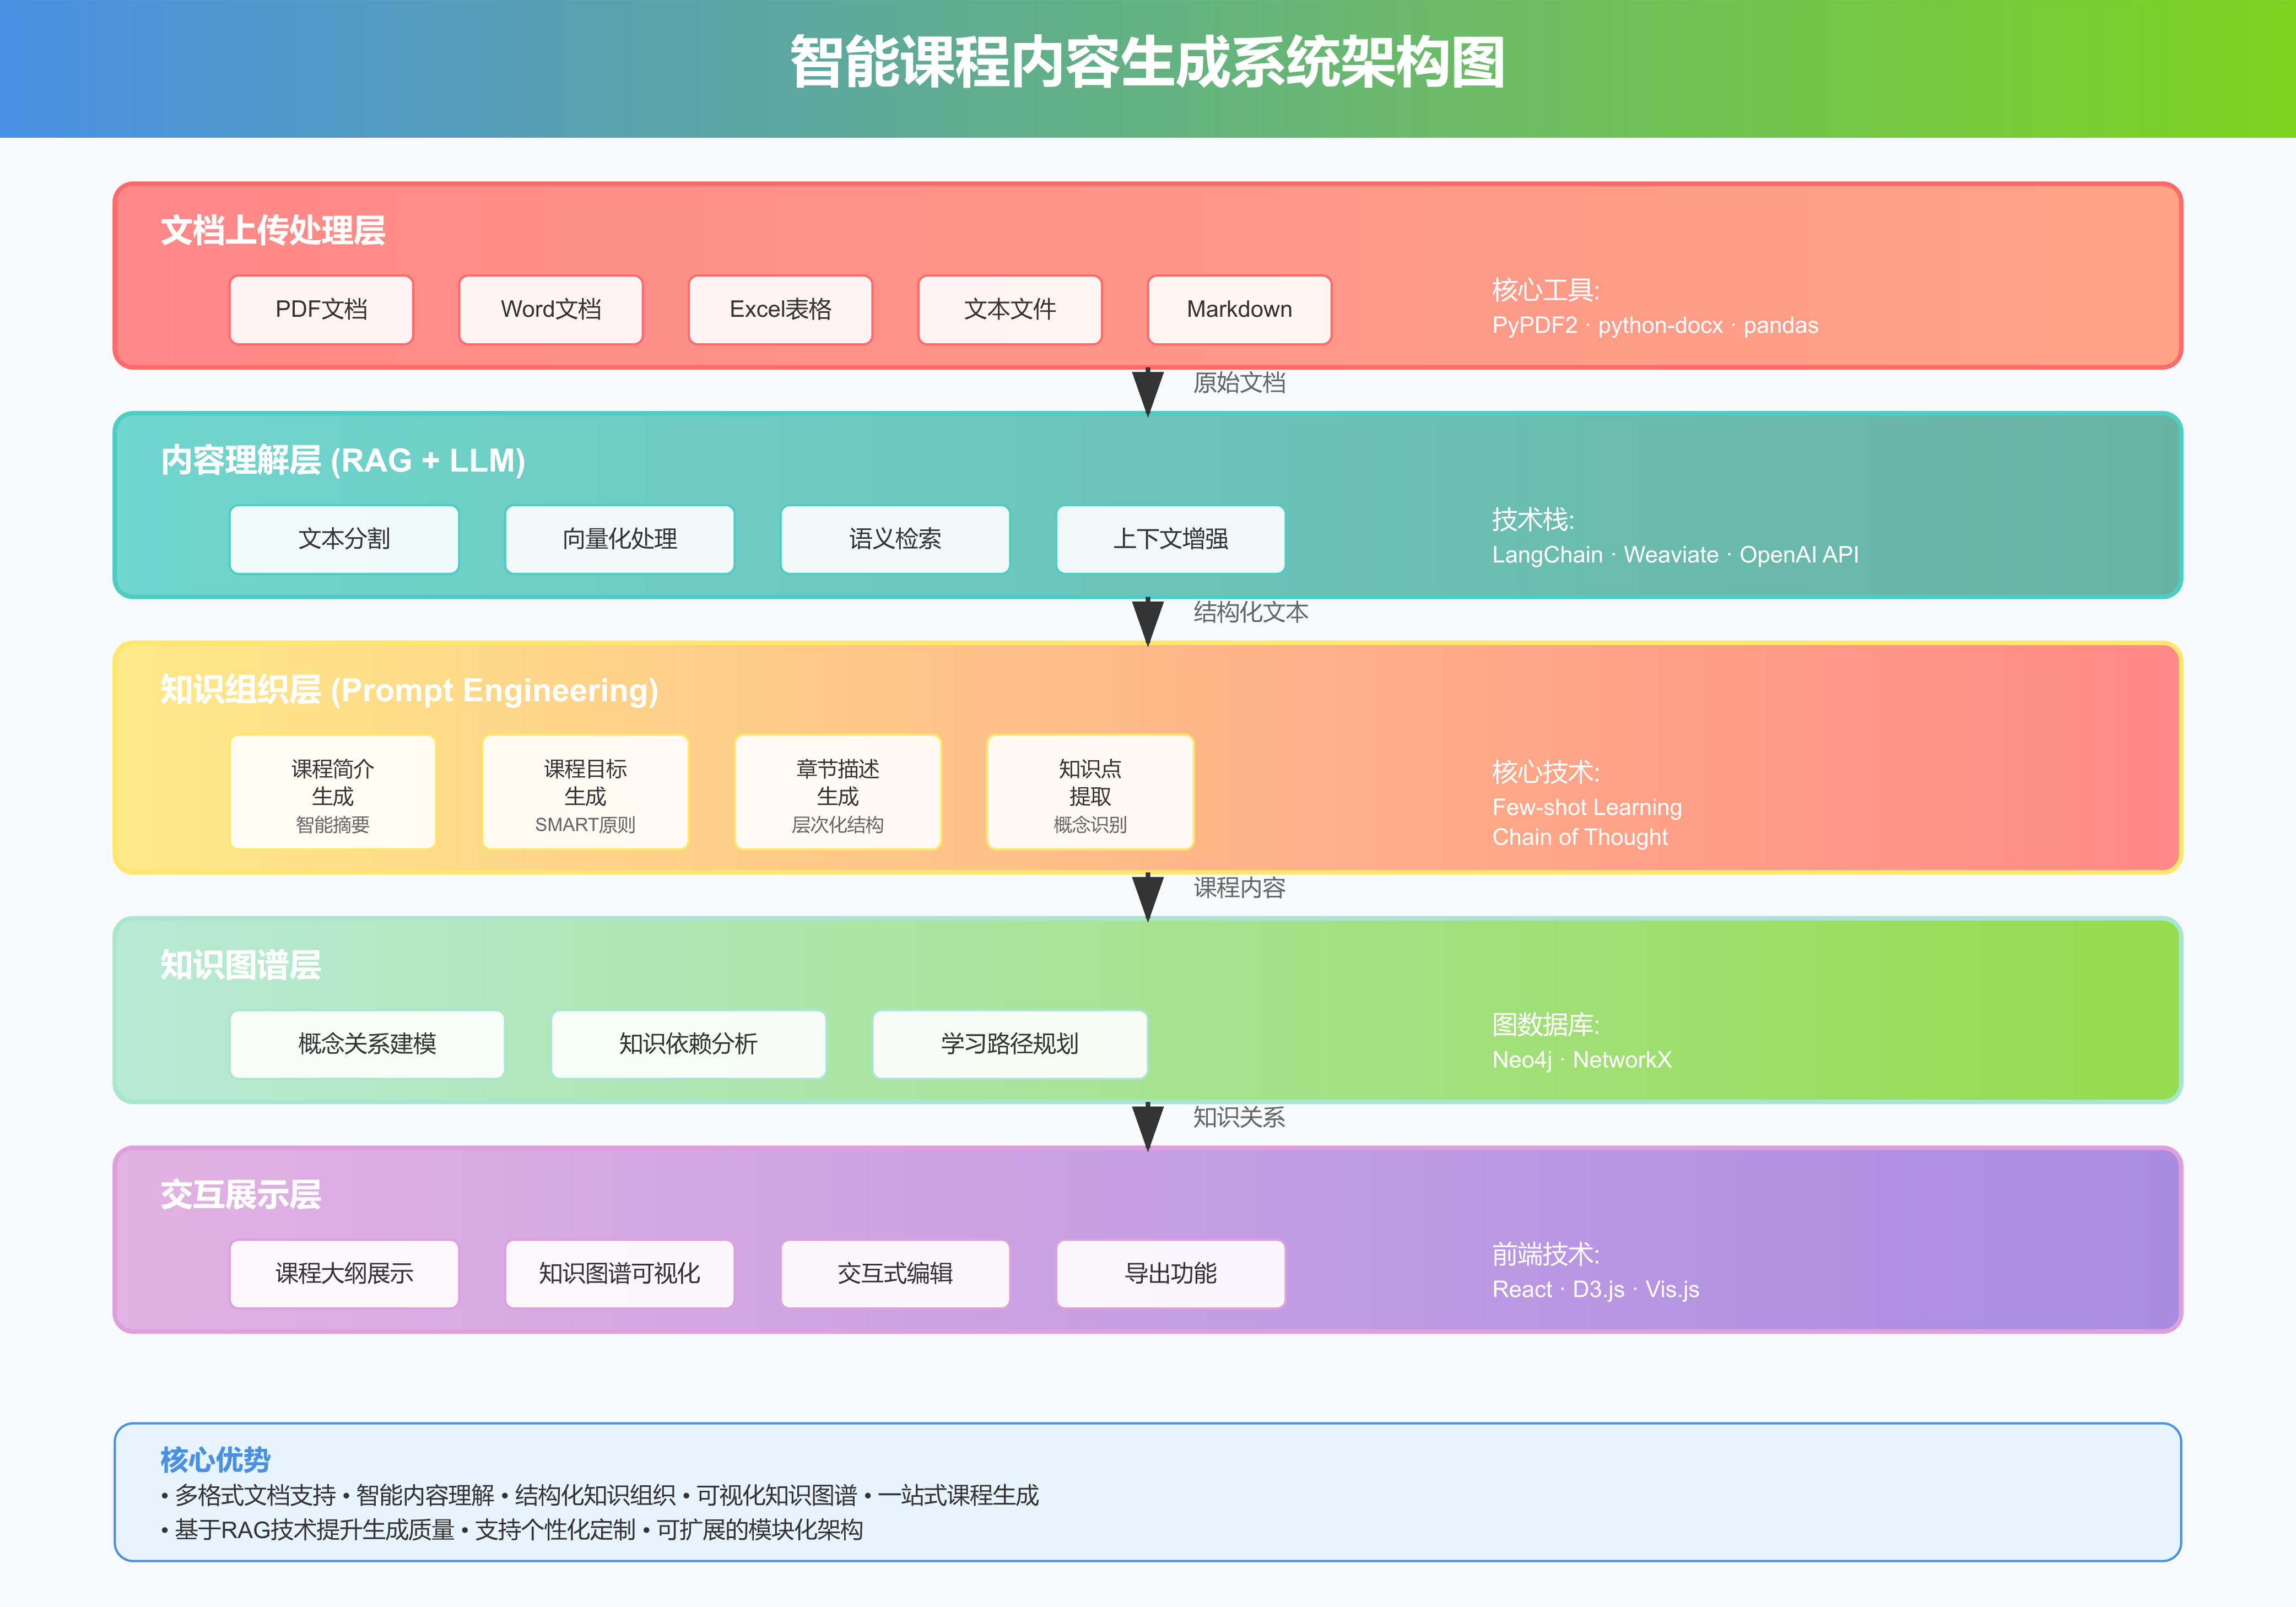Select the 上下文增强 box
Viewport: 2296px width, 1607px height.
point(1170,539)
